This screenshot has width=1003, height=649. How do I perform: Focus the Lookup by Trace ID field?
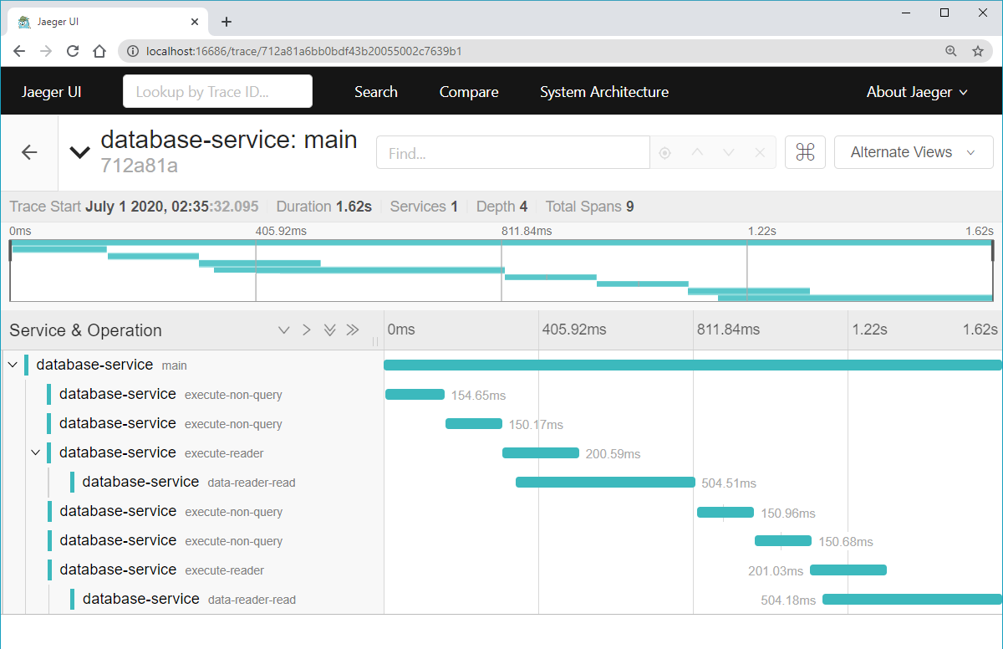pos(217,92)
